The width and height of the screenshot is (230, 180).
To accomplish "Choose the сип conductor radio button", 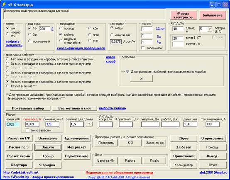I will tap(90, 41).
